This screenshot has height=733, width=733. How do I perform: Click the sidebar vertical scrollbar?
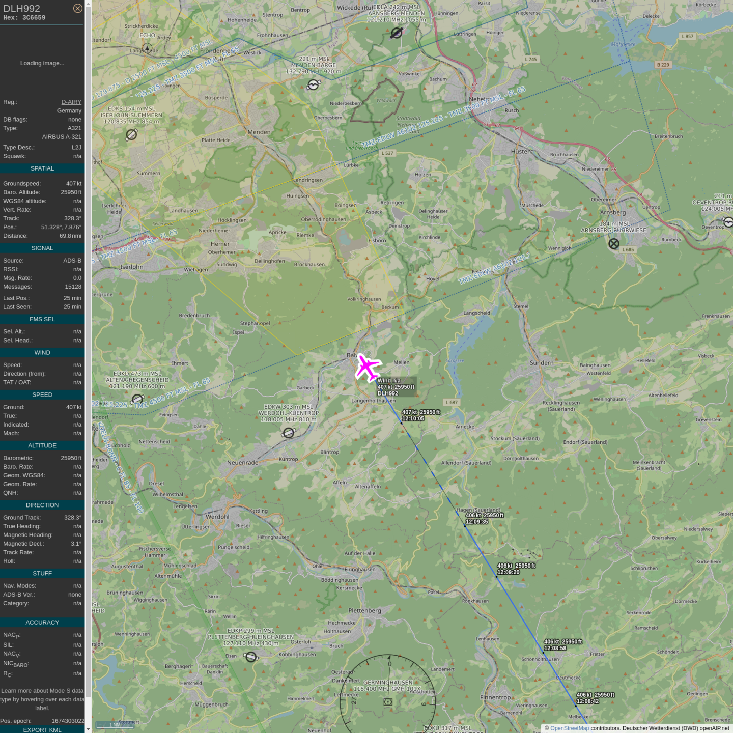(x=88, y=356)
